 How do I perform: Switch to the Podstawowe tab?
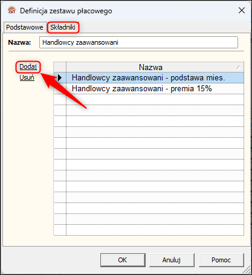pos(25,27)
